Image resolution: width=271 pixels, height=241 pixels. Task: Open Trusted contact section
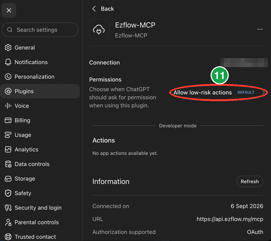click(x=40, y=237)
